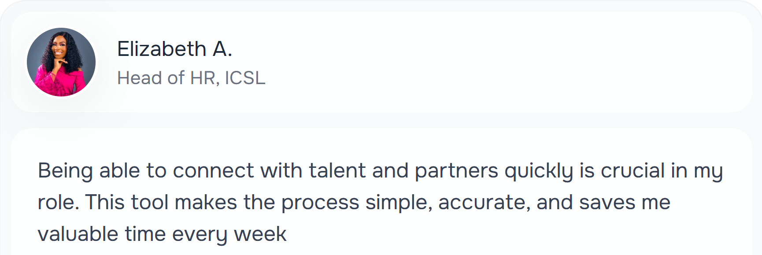This screenshot has height=255, width=762.
Task: Click the word connect in the testimonial
Action: click(213, 171)
